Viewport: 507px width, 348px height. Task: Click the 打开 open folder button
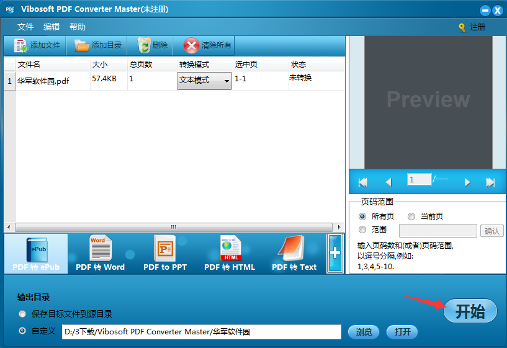click(x=402, y=332)
